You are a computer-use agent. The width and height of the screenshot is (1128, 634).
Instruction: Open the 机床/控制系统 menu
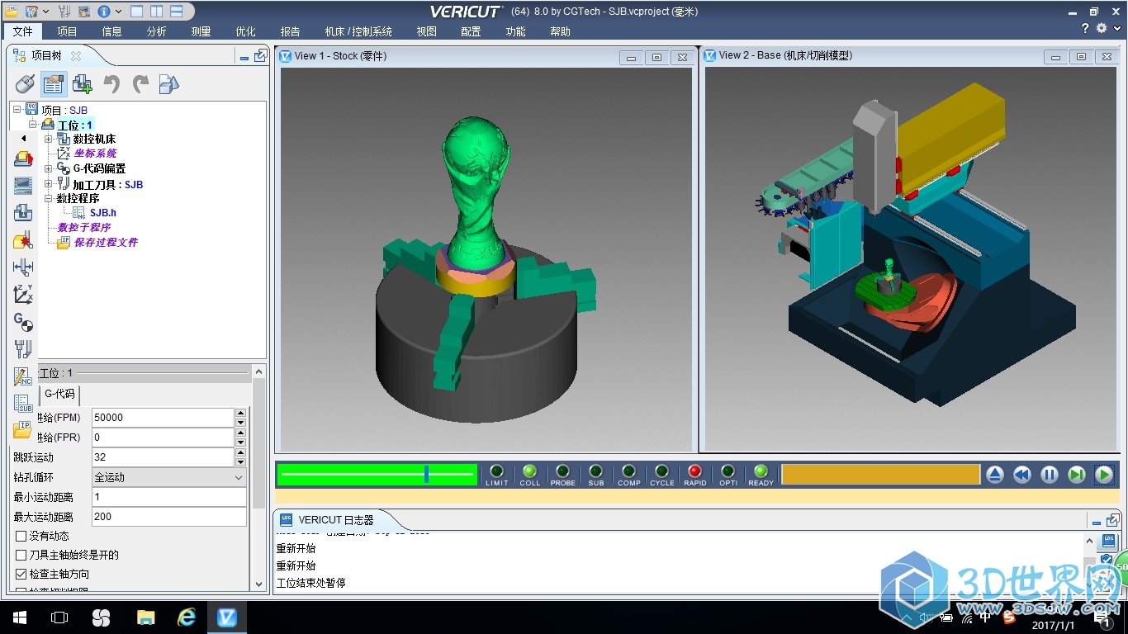[x=358, y=31]
